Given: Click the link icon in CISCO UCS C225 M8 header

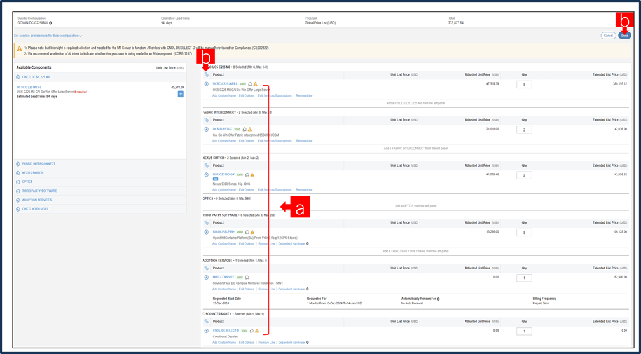Looking at the screenshot, I should pos(207,75).
